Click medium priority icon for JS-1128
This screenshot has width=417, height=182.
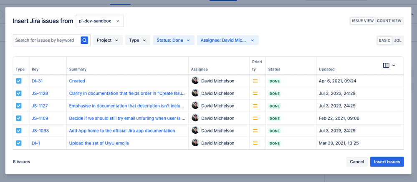(x=255, y=93)
